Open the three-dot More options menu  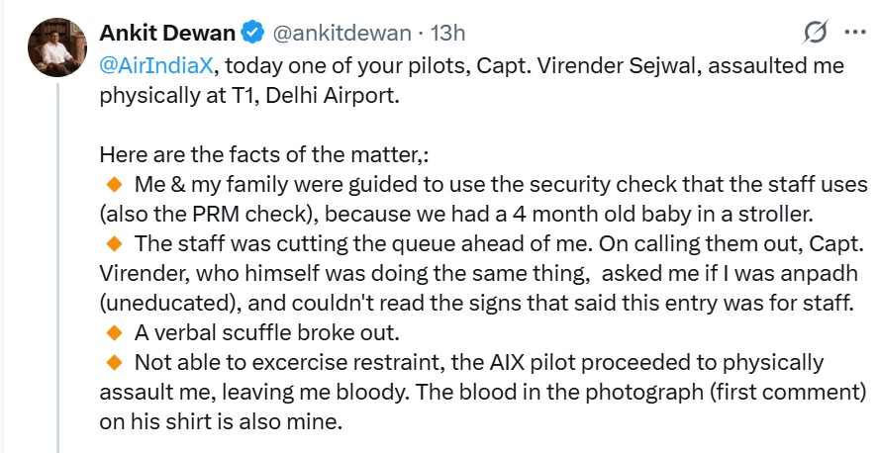pyautogui.click(x=853, y=33)
